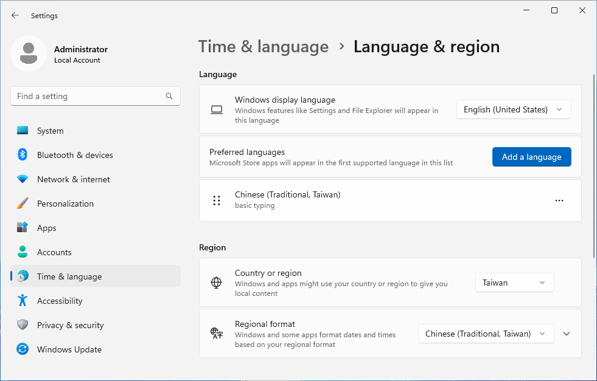Close the Settings window
The width and height of the screenshot is (597, 381).
[582, 10]
